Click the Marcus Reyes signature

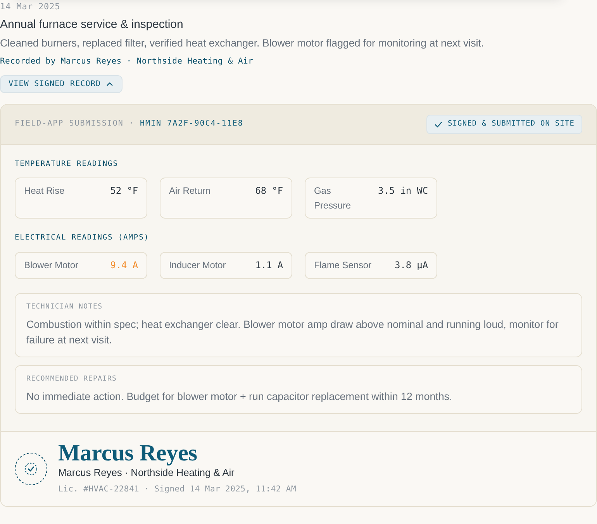click(128, 453)
